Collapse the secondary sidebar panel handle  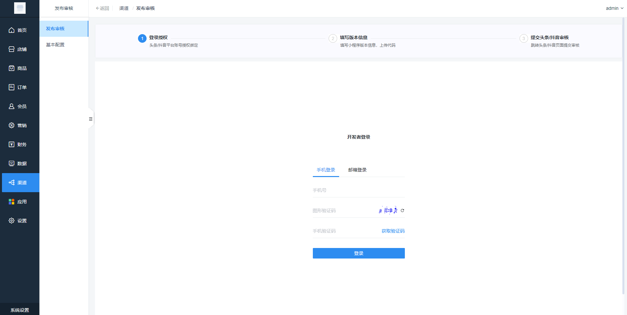[x=91, y=119]
